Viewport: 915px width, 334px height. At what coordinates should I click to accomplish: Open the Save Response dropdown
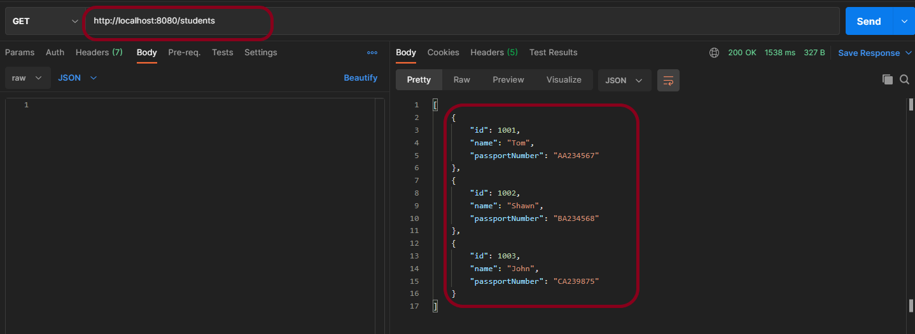(x=875, y=53)
